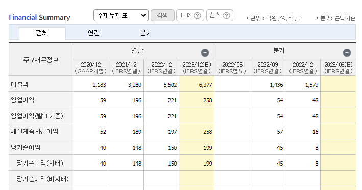The height and width of the screenshot is (190, 362).
Task: Click sales value 5,502
Action: click(x=170, y=85)
